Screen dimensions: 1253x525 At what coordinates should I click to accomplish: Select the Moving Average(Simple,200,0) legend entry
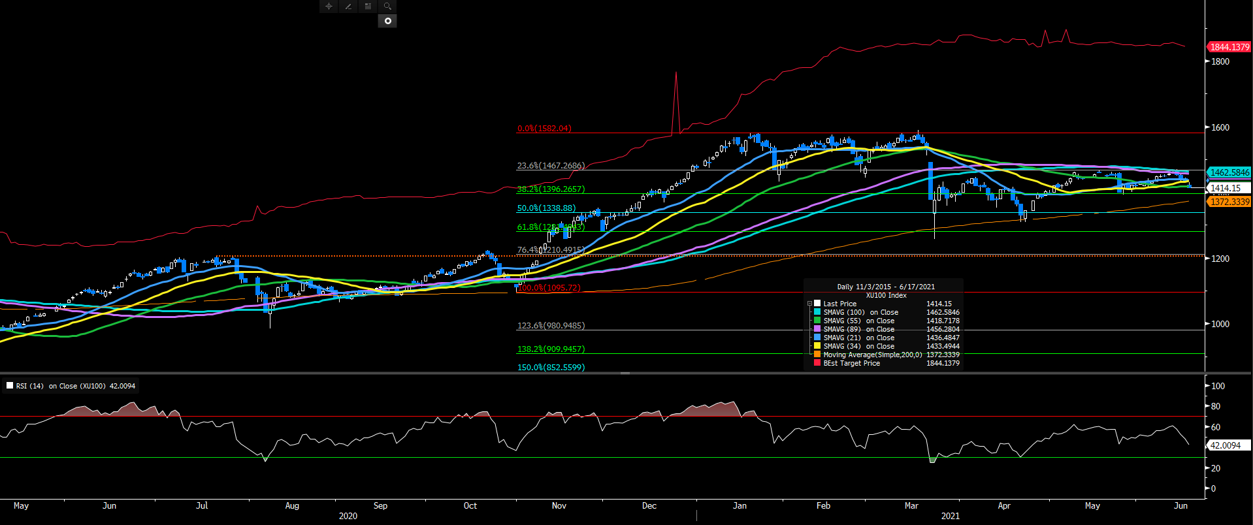[x=872, y=355]
